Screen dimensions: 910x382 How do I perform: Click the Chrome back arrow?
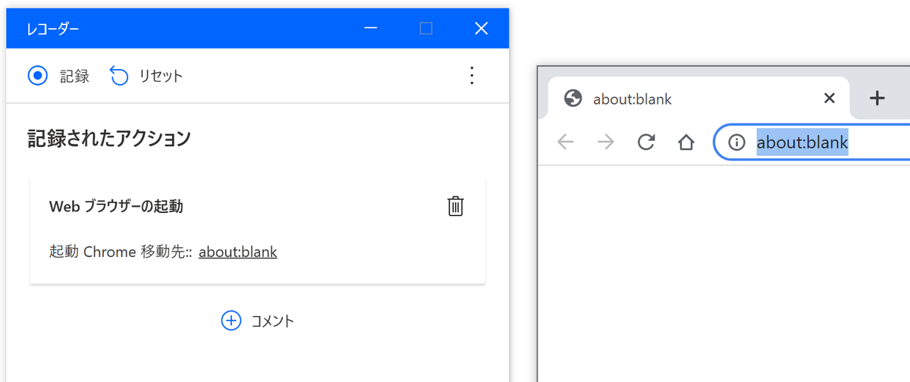(x=566, y=142)
